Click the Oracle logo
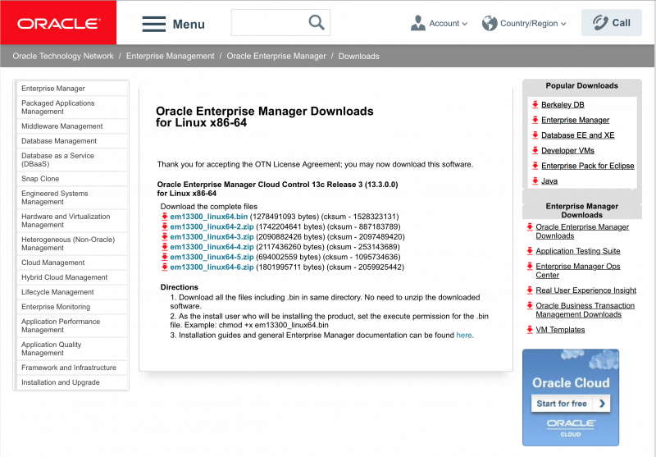 tap(57, 23)
